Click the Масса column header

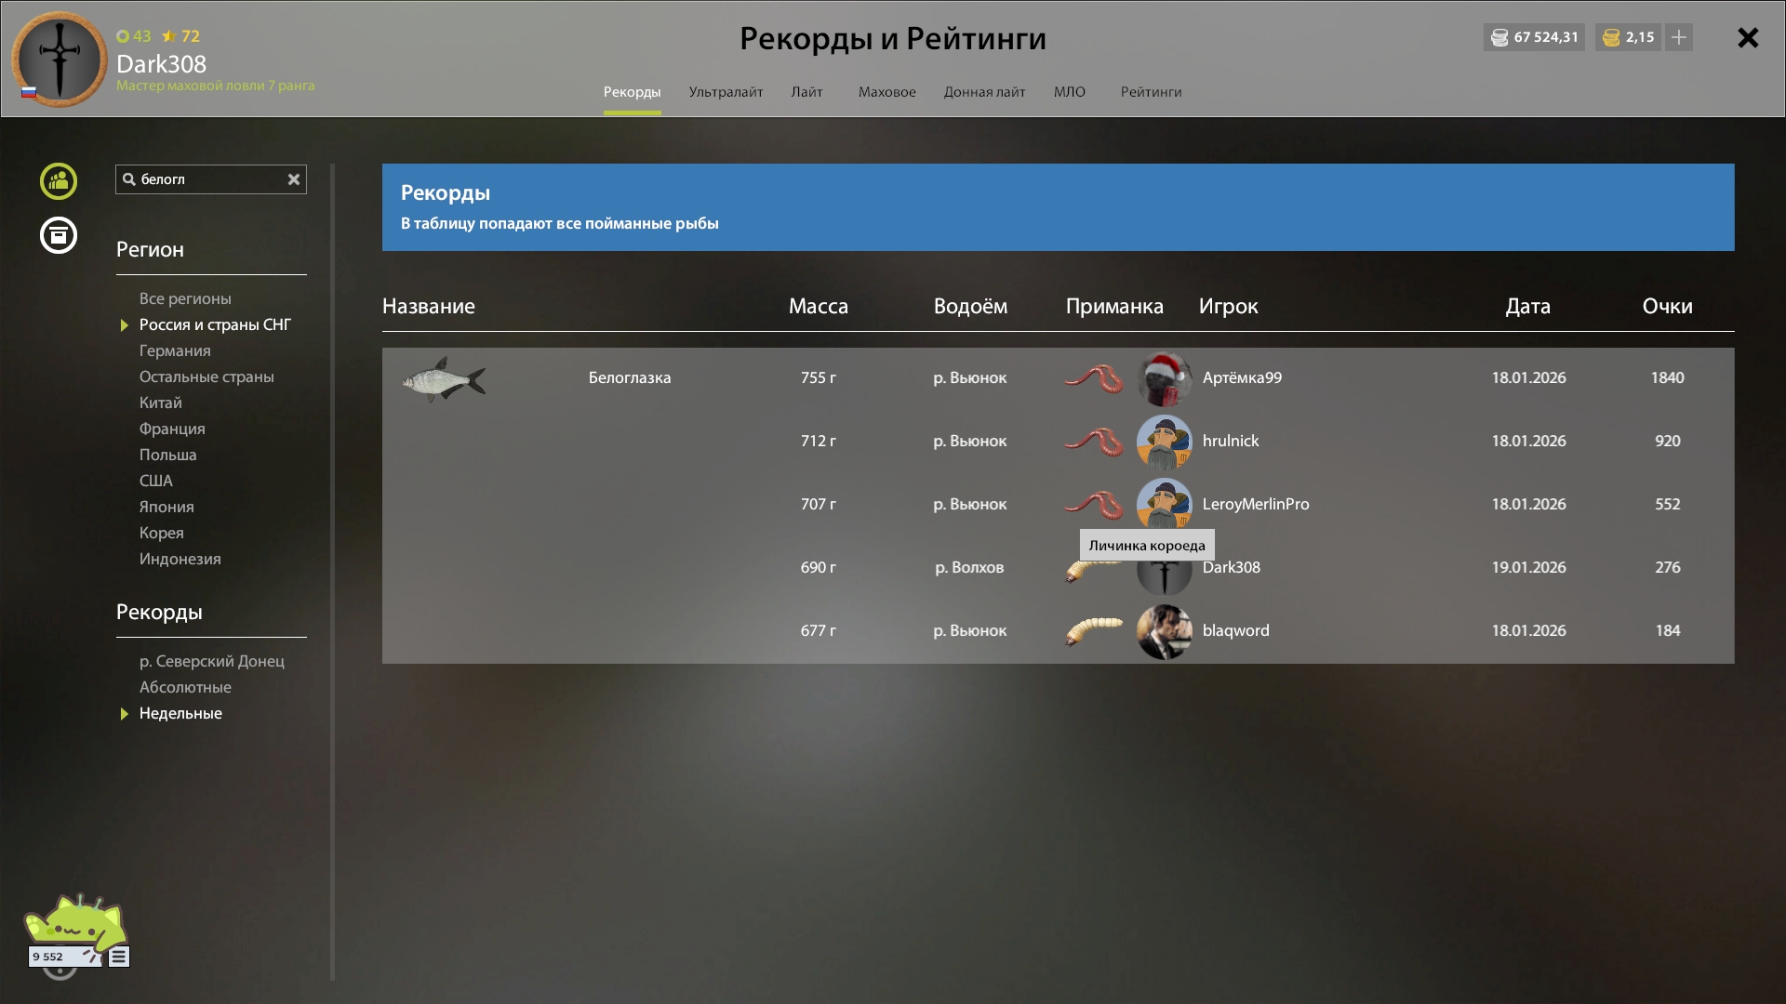click(818, 306)
